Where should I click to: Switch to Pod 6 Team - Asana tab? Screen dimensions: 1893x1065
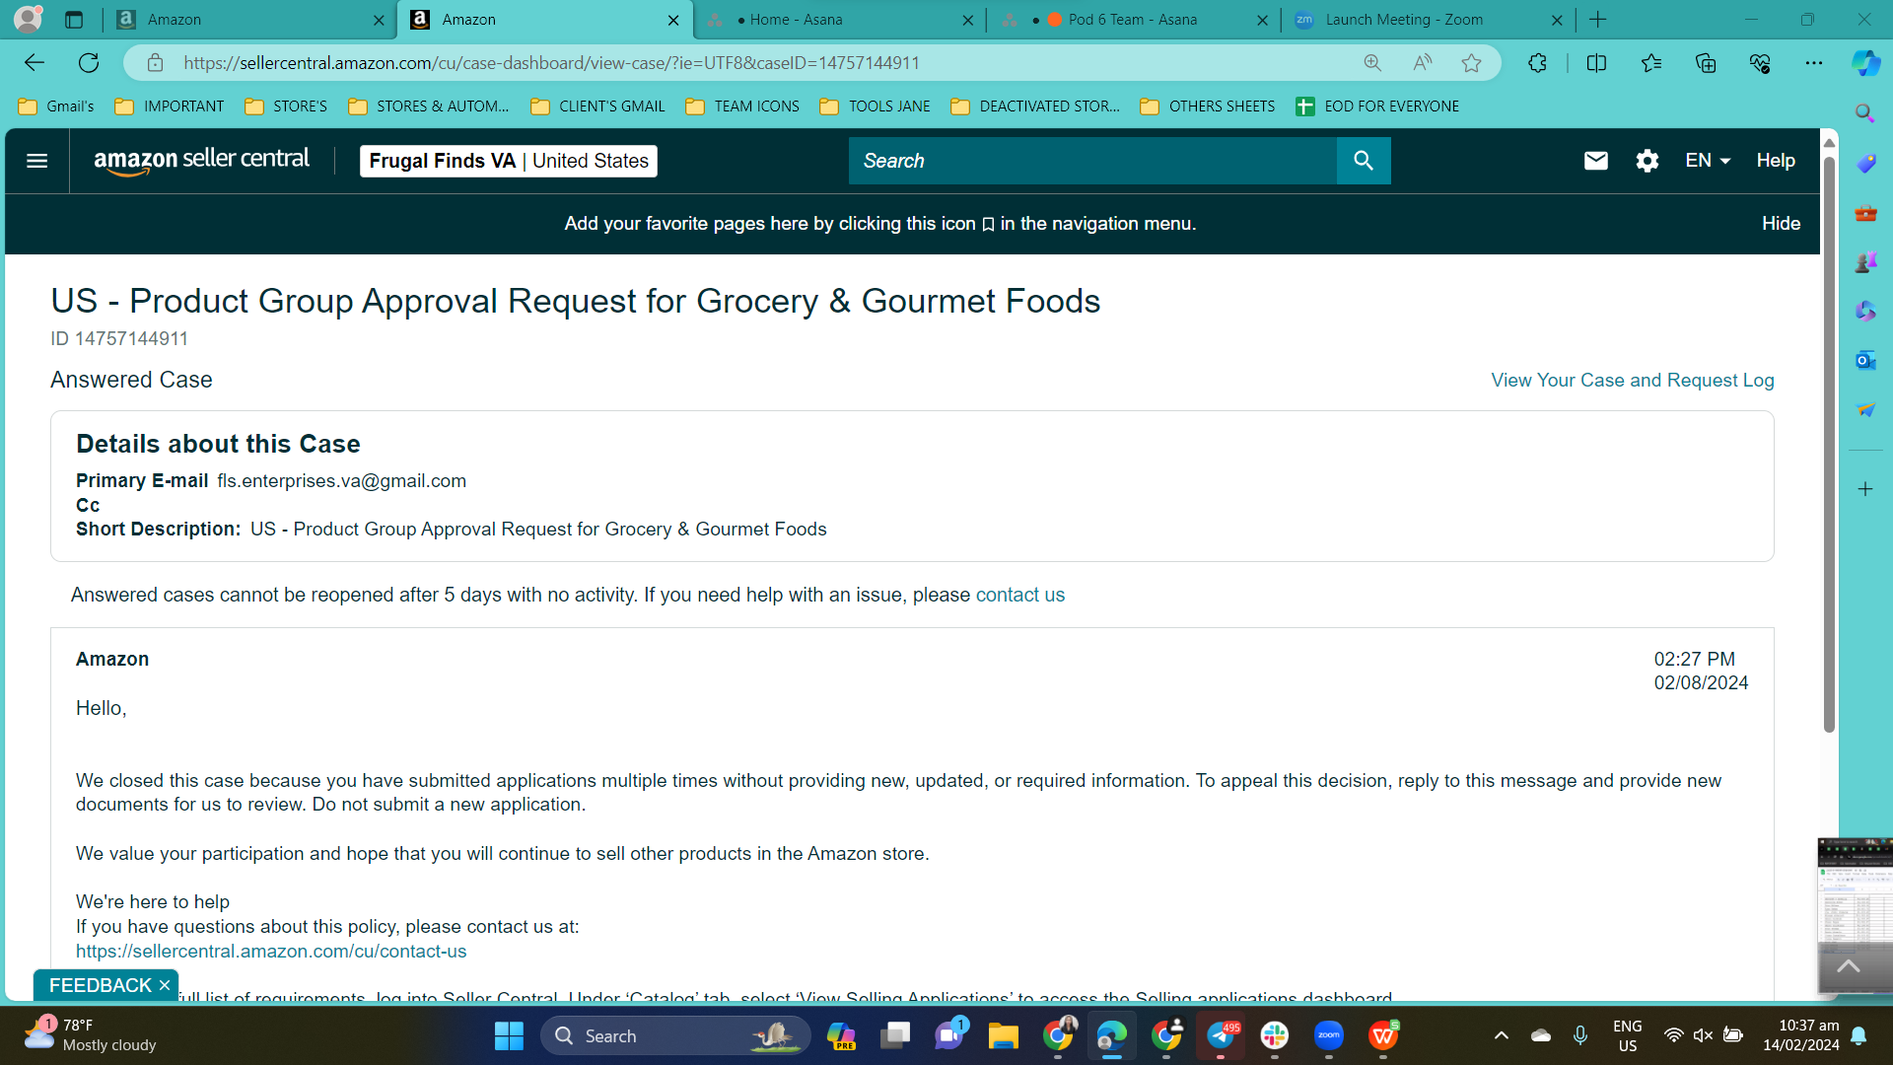pos(1134,20)
